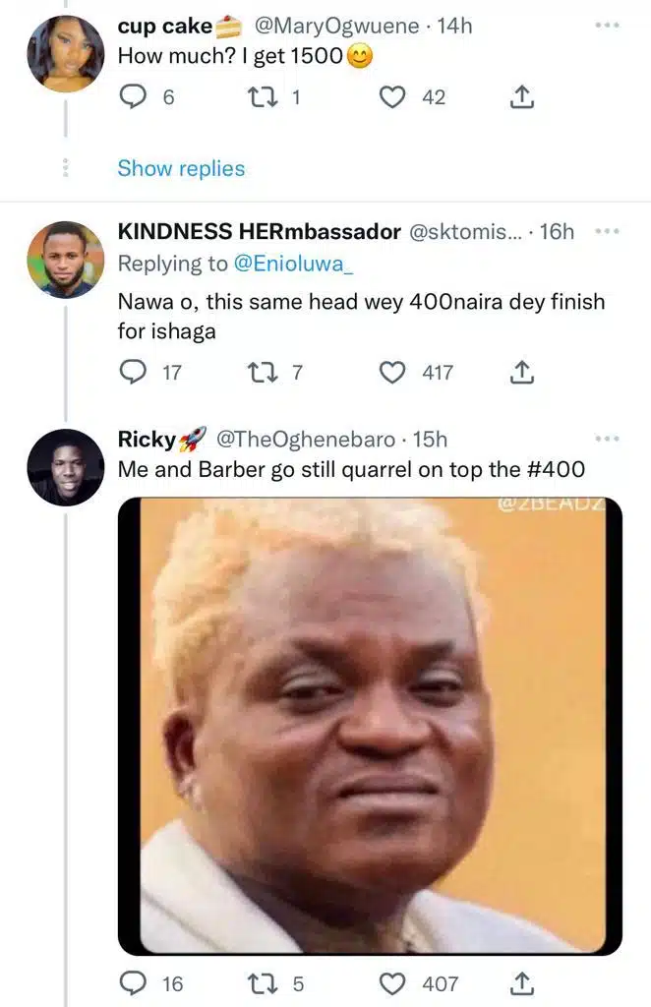Screen dimensions: 651x1007
Task: Open more options on KINDNESS HERmbassador tweet
Action: 608,232
